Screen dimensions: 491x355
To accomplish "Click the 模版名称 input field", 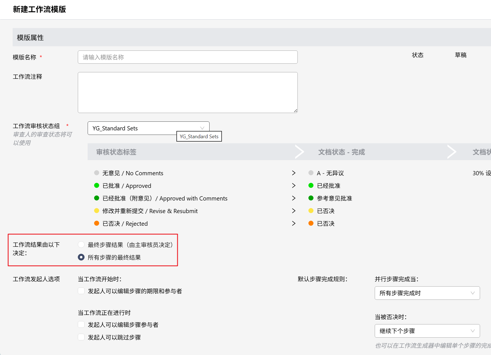I will click(188, 57).
